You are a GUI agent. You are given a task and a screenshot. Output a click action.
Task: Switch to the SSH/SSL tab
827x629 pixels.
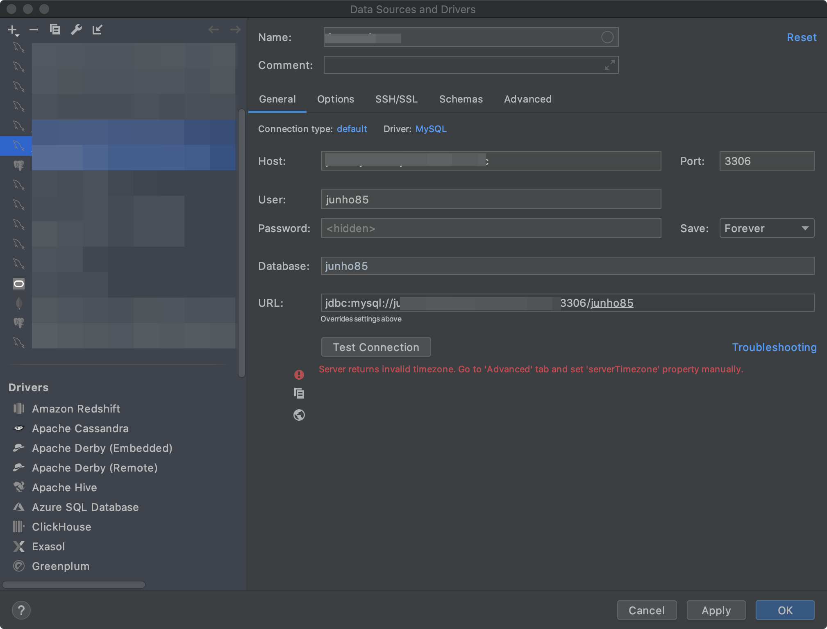click(x=396, y=99)
